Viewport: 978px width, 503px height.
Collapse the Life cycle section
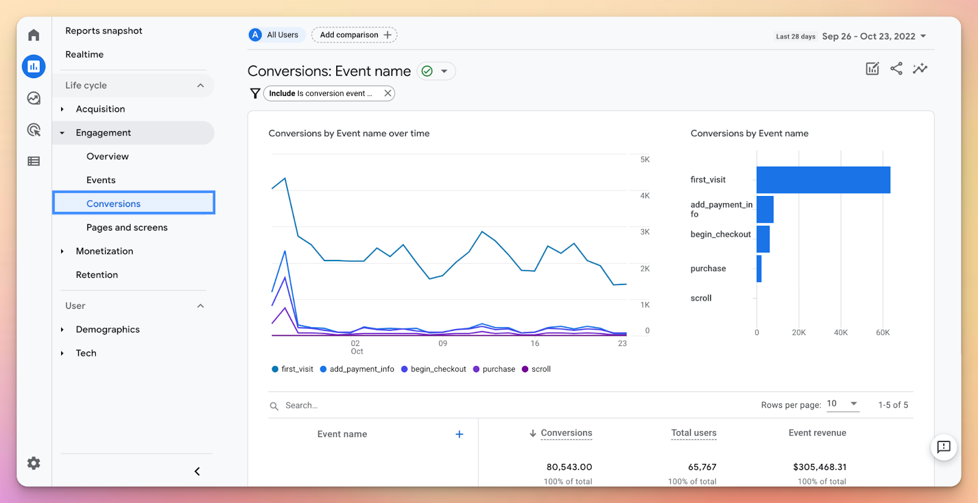[x=200, y=85]
